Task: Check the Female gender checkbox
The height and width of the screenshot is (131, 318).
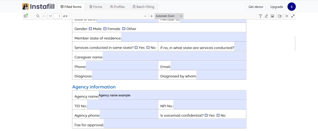Action: click(105, 29)
